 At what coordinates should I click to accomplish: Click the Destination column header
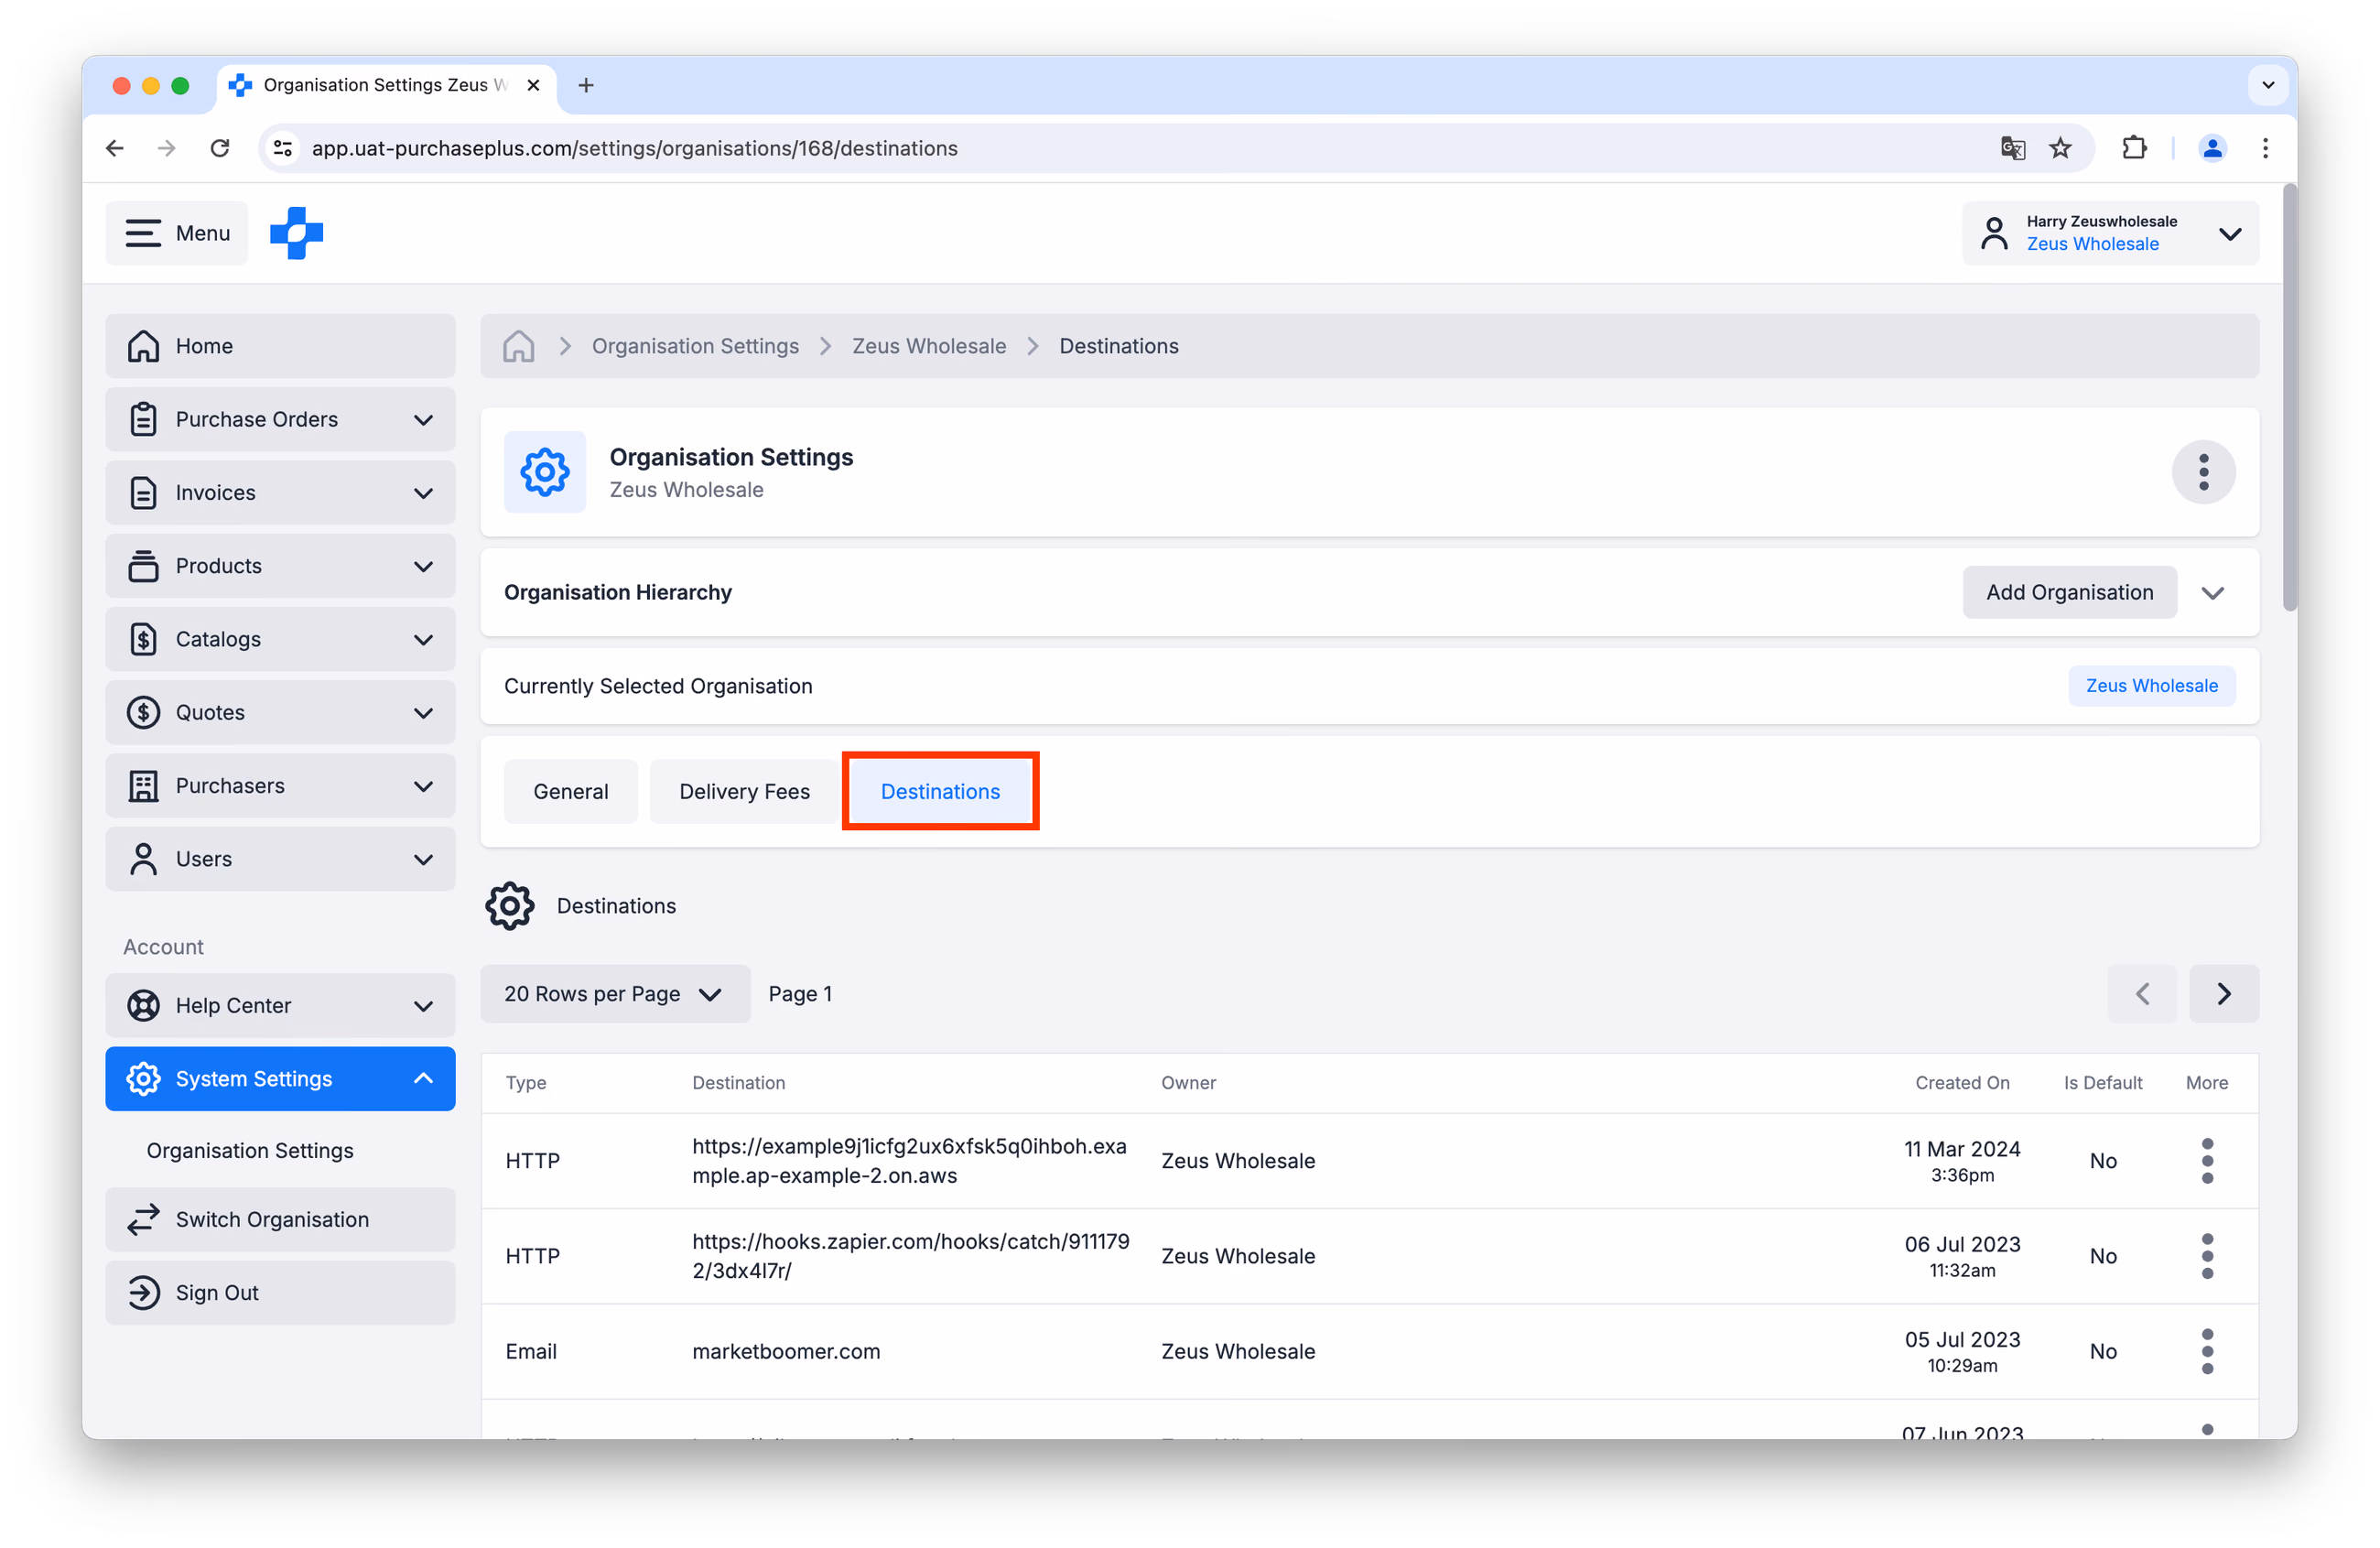[x=738, y=1083]
